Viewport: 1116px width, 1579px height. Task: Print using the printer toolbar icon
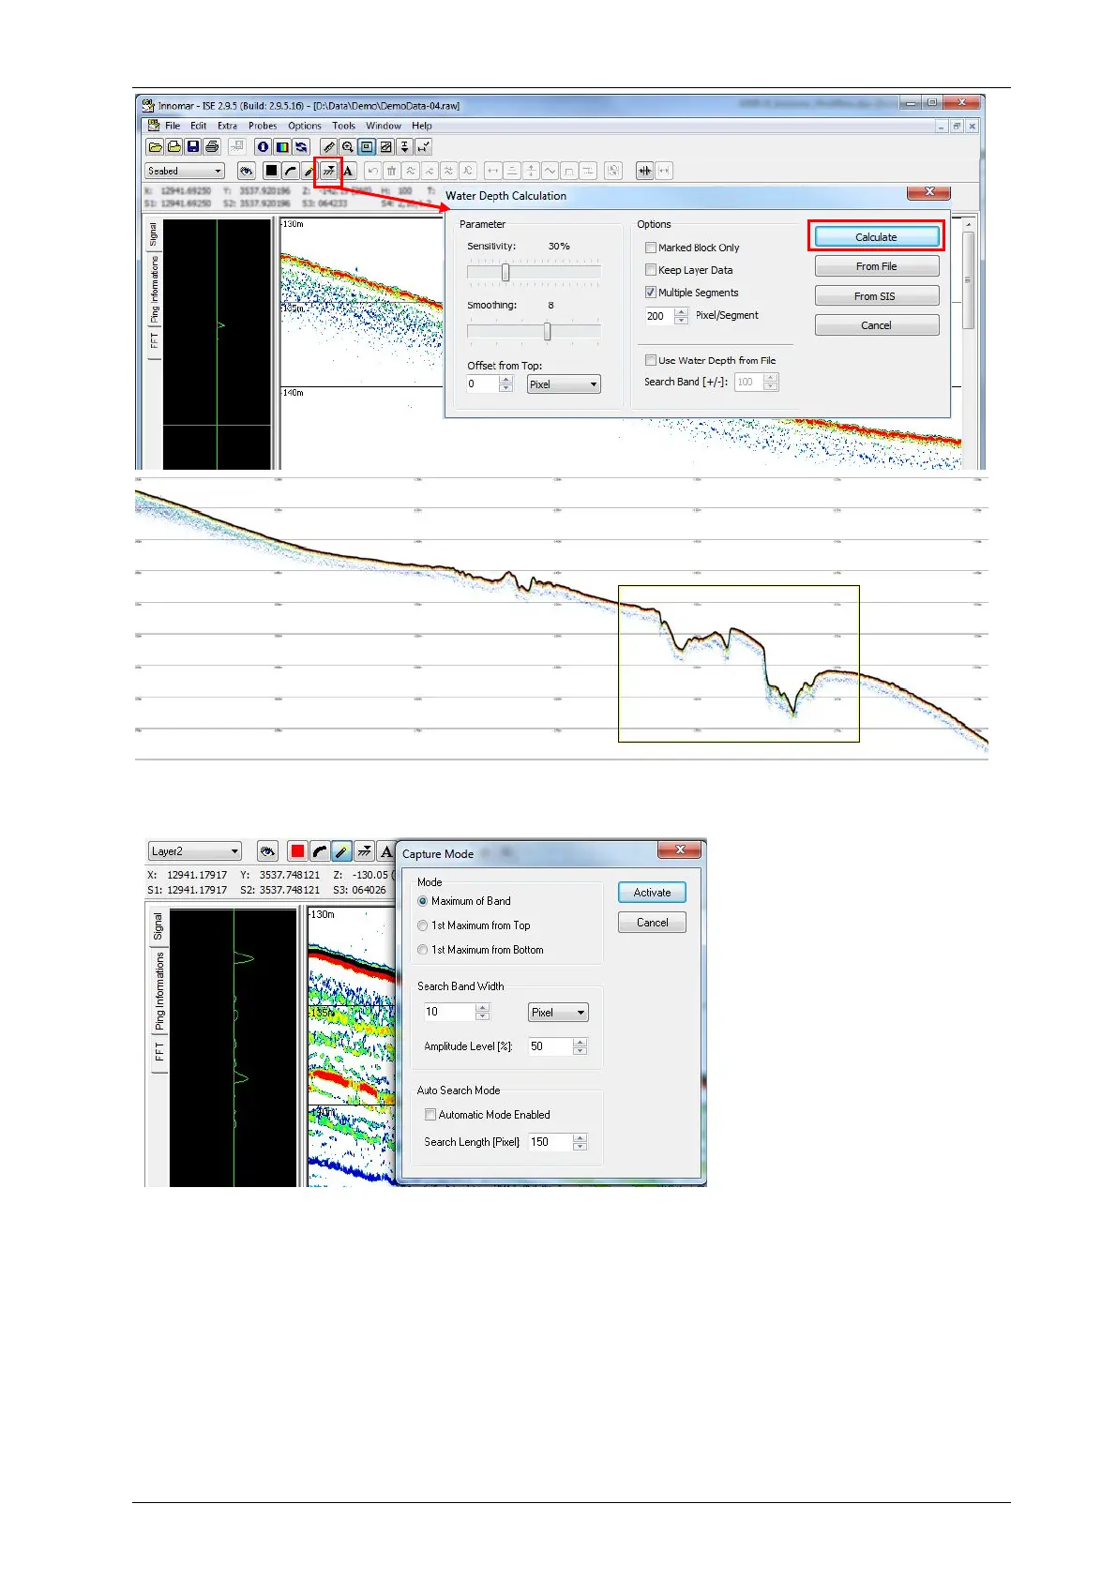212,147
